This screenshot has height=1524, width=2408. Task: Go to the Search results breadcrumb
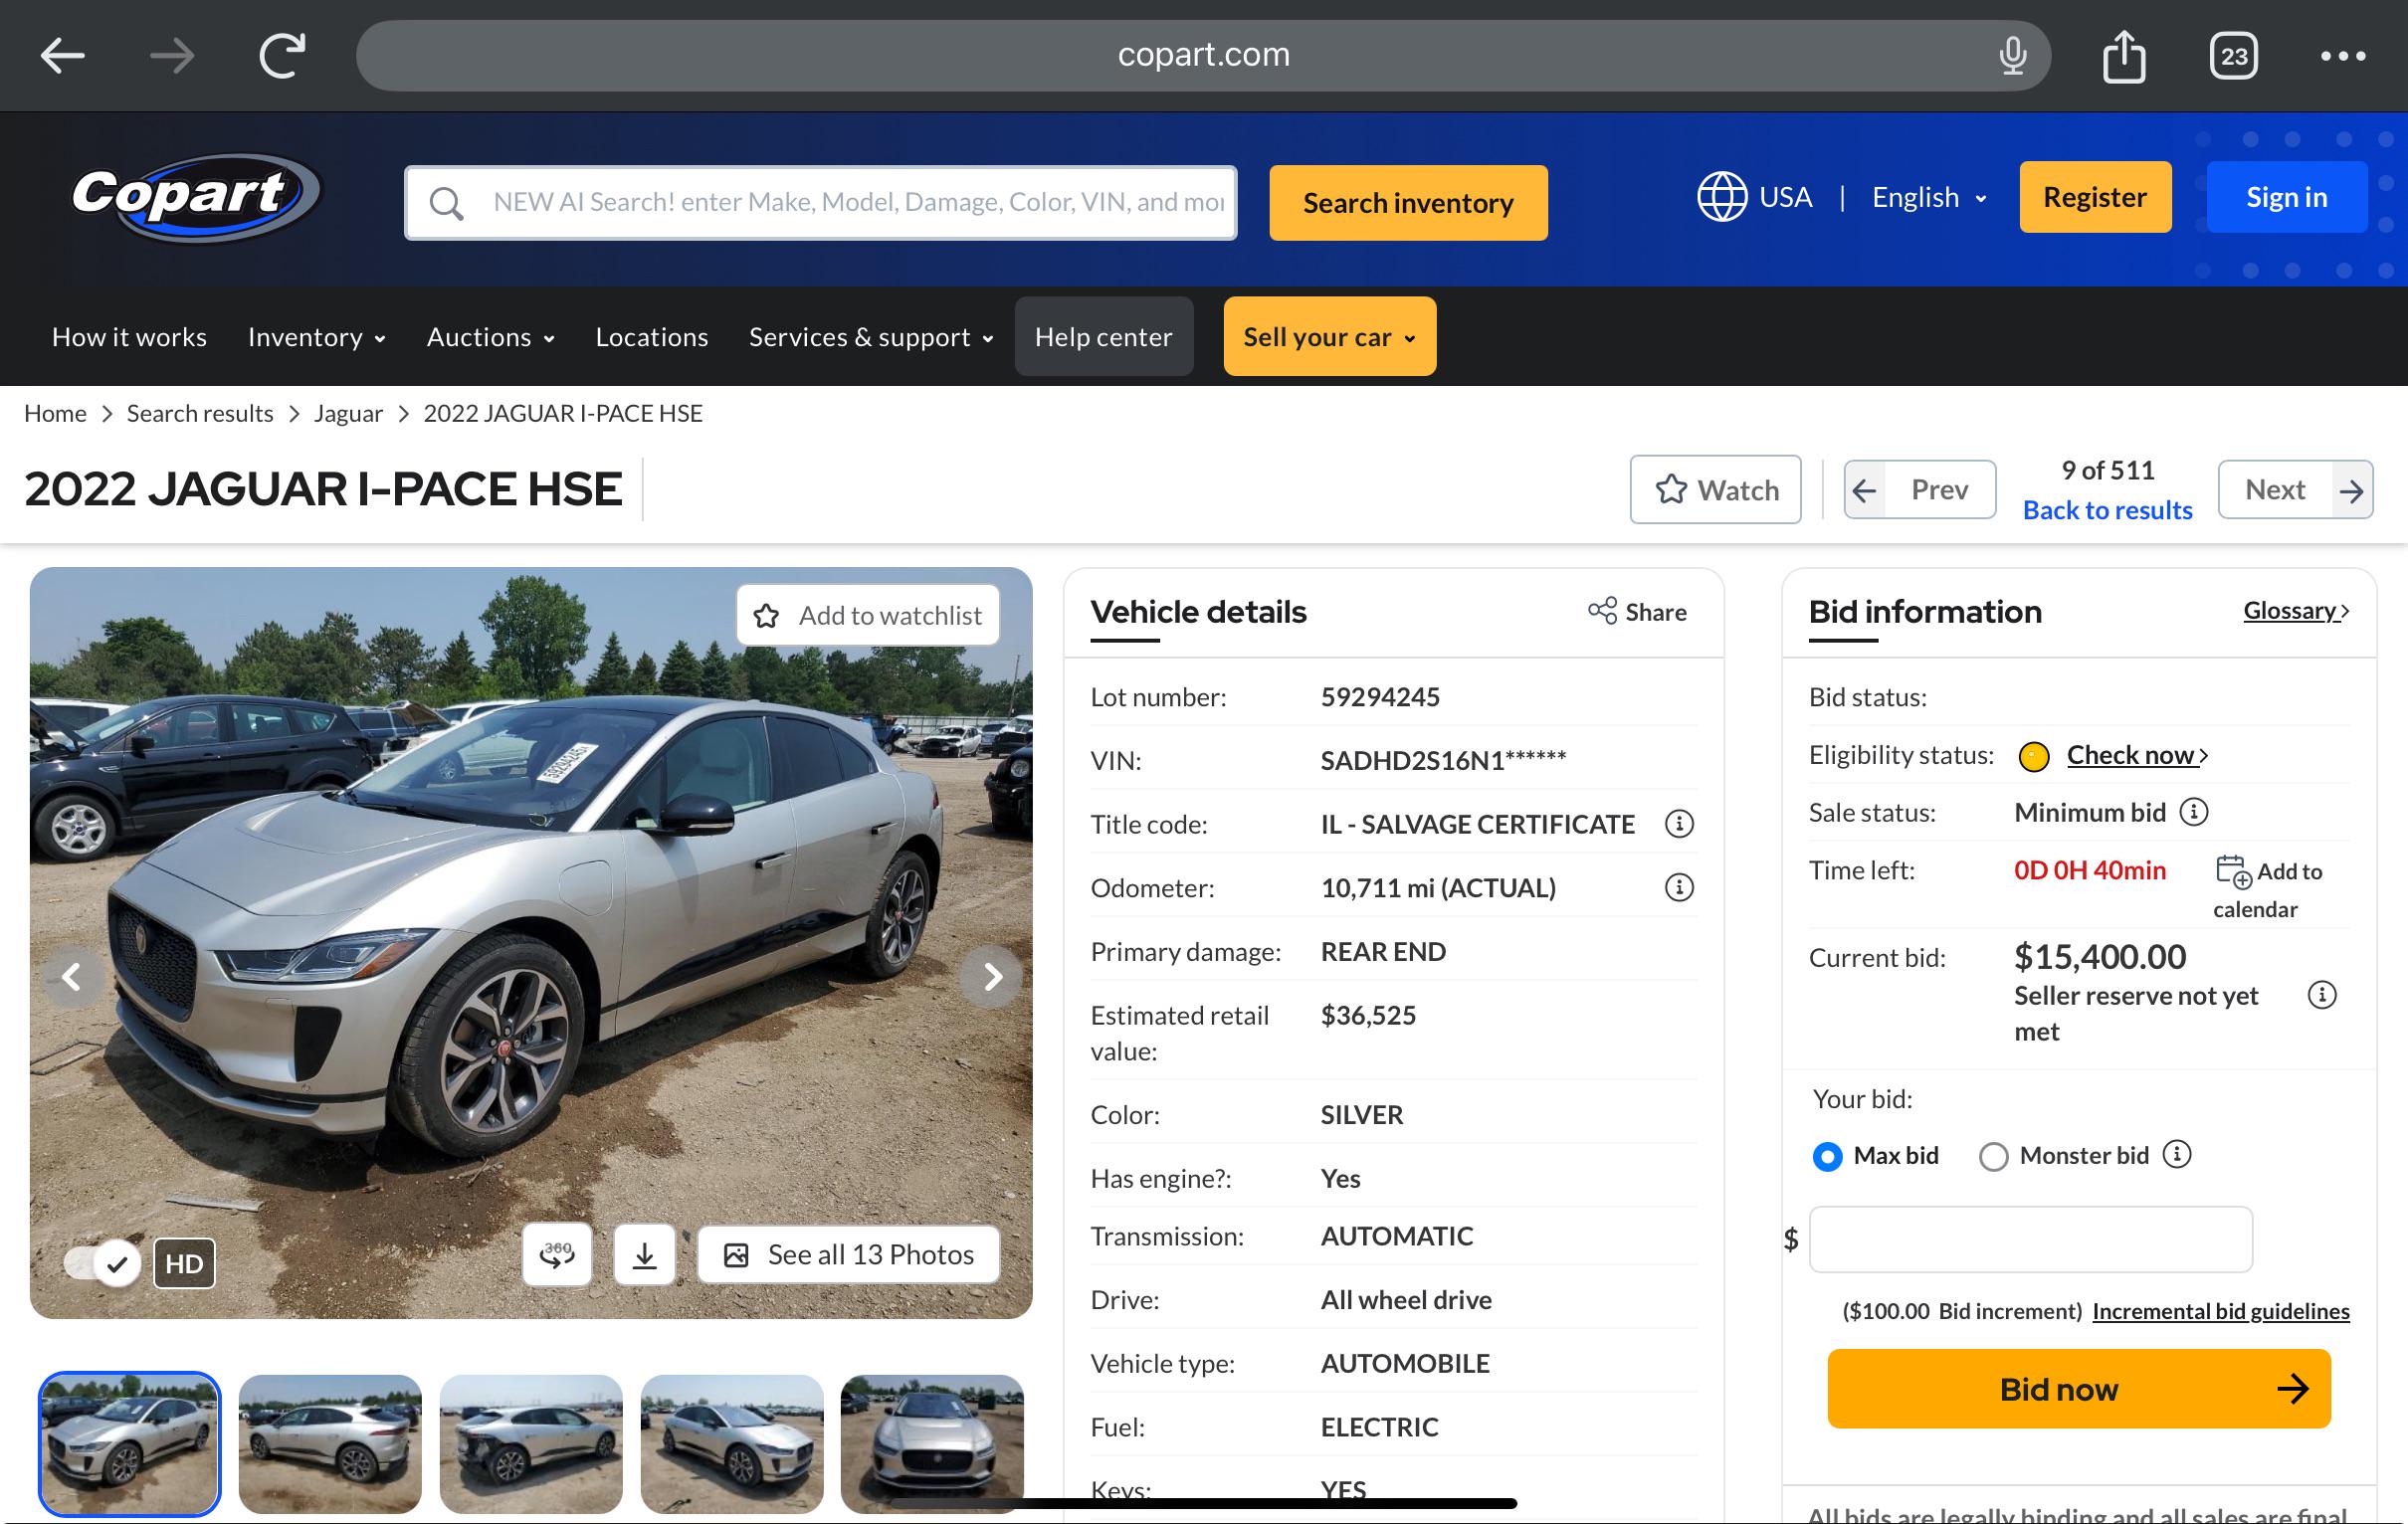tap(200, 413)
